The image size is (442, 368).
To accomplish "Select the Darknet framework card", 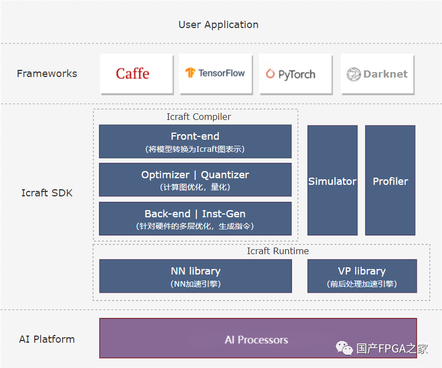I will [378, 74].
